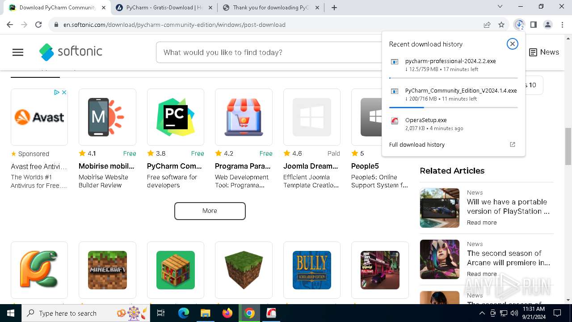This screenshot has height=322, width=572.
Task: Open Full download history
Action: pos(417,144)
